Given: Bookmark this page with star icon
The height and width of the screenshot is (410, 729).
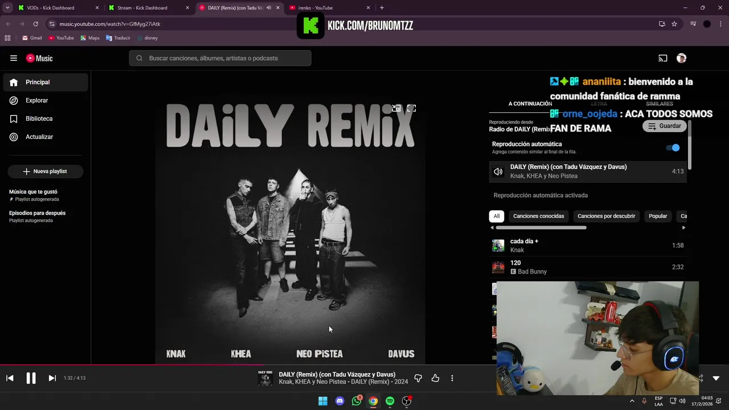Looking at the screenshot, I should coord(674,24).
